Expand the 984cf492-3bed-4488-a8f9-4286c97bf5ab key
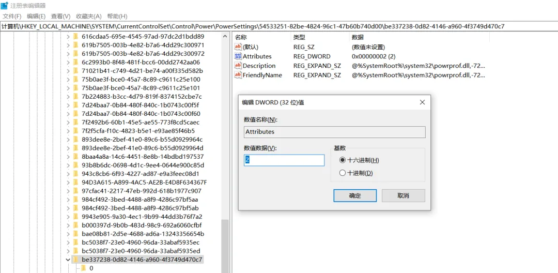The image size is (558, 273). click(x=68, y=208)
